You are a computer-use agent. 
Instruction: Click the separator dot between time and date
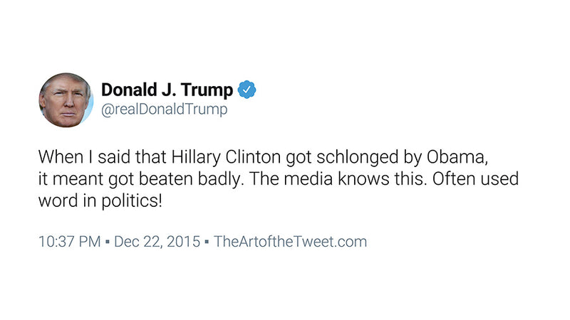pos(106,242)
